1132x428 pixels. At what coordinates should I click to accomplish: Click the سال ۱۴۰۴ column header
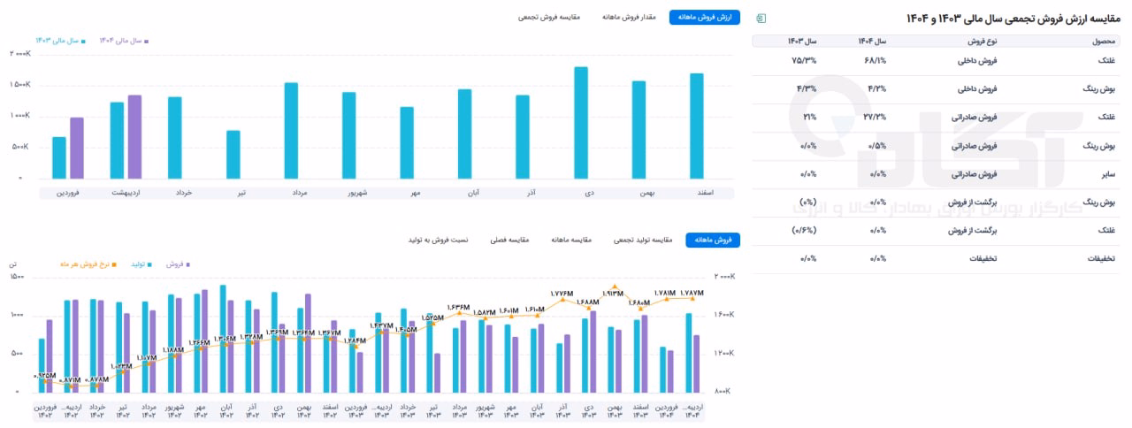(x=872, y=41)
